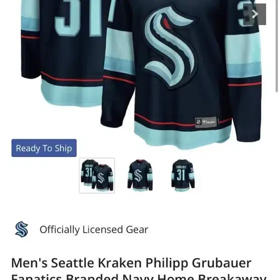
Task: Click the vertical scrollbar on the right edge
Action: pos(277,45)
